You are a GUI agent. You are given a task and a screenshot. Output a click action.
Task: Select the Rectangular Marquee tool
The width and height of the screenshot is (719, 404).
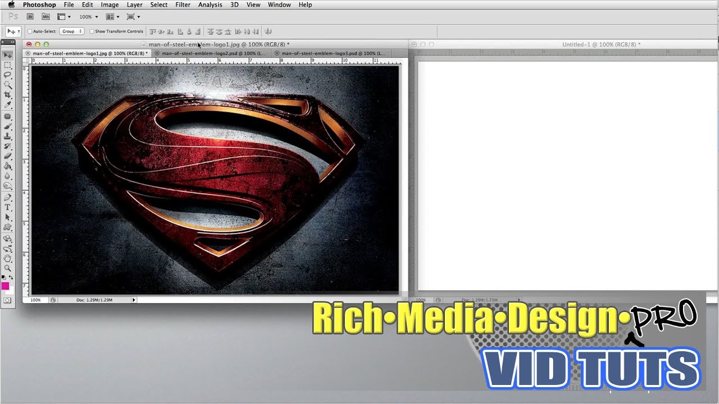pos(8,65)
